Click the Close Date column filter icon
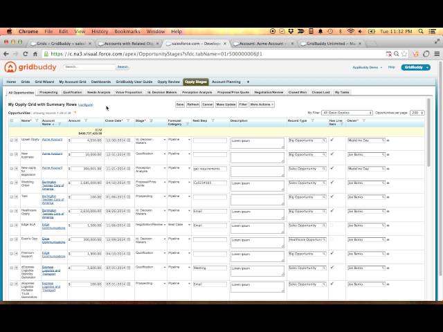Image resolution: width=443 pixels, height=332 pixels. click(x=128, y=120)
